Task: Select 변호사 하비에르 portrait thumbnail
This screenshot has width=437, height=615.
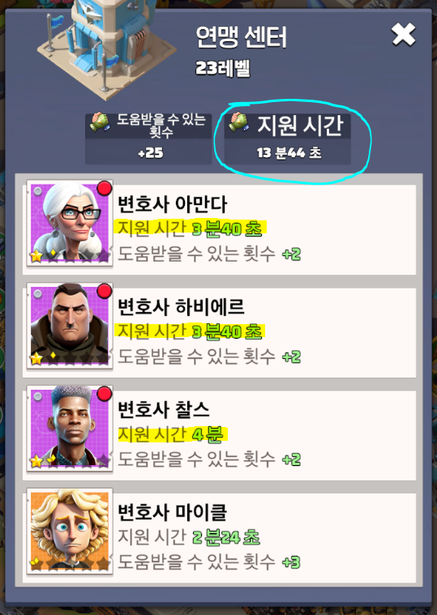Action: 70,326
